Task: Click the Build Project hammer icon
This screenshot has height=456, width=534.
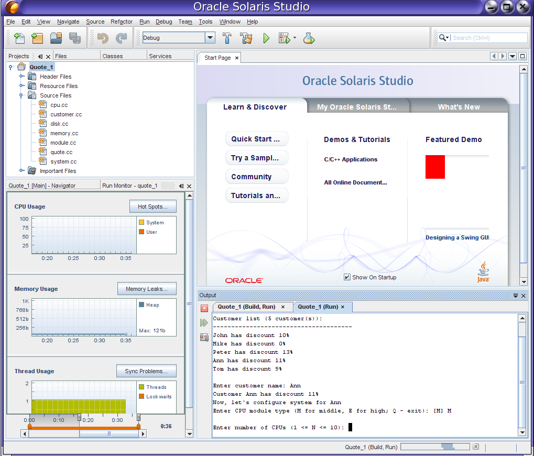Action: pyautogui.click(x=227, y=38)
